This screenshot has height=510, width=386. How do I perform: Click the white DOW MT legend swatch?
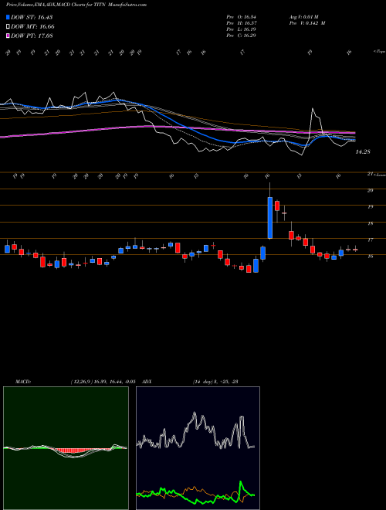pyautogui.click(x=8, y=27)
